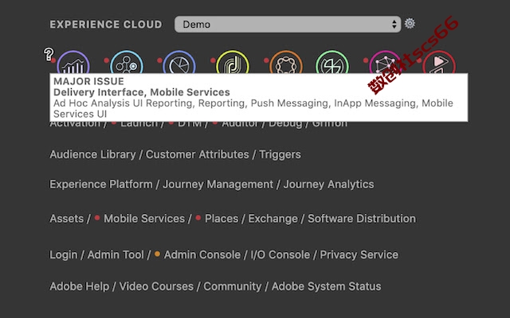Viewport: 510px width, 318px height.
Task: Open the Audience Library link
Action: (92, 154)
